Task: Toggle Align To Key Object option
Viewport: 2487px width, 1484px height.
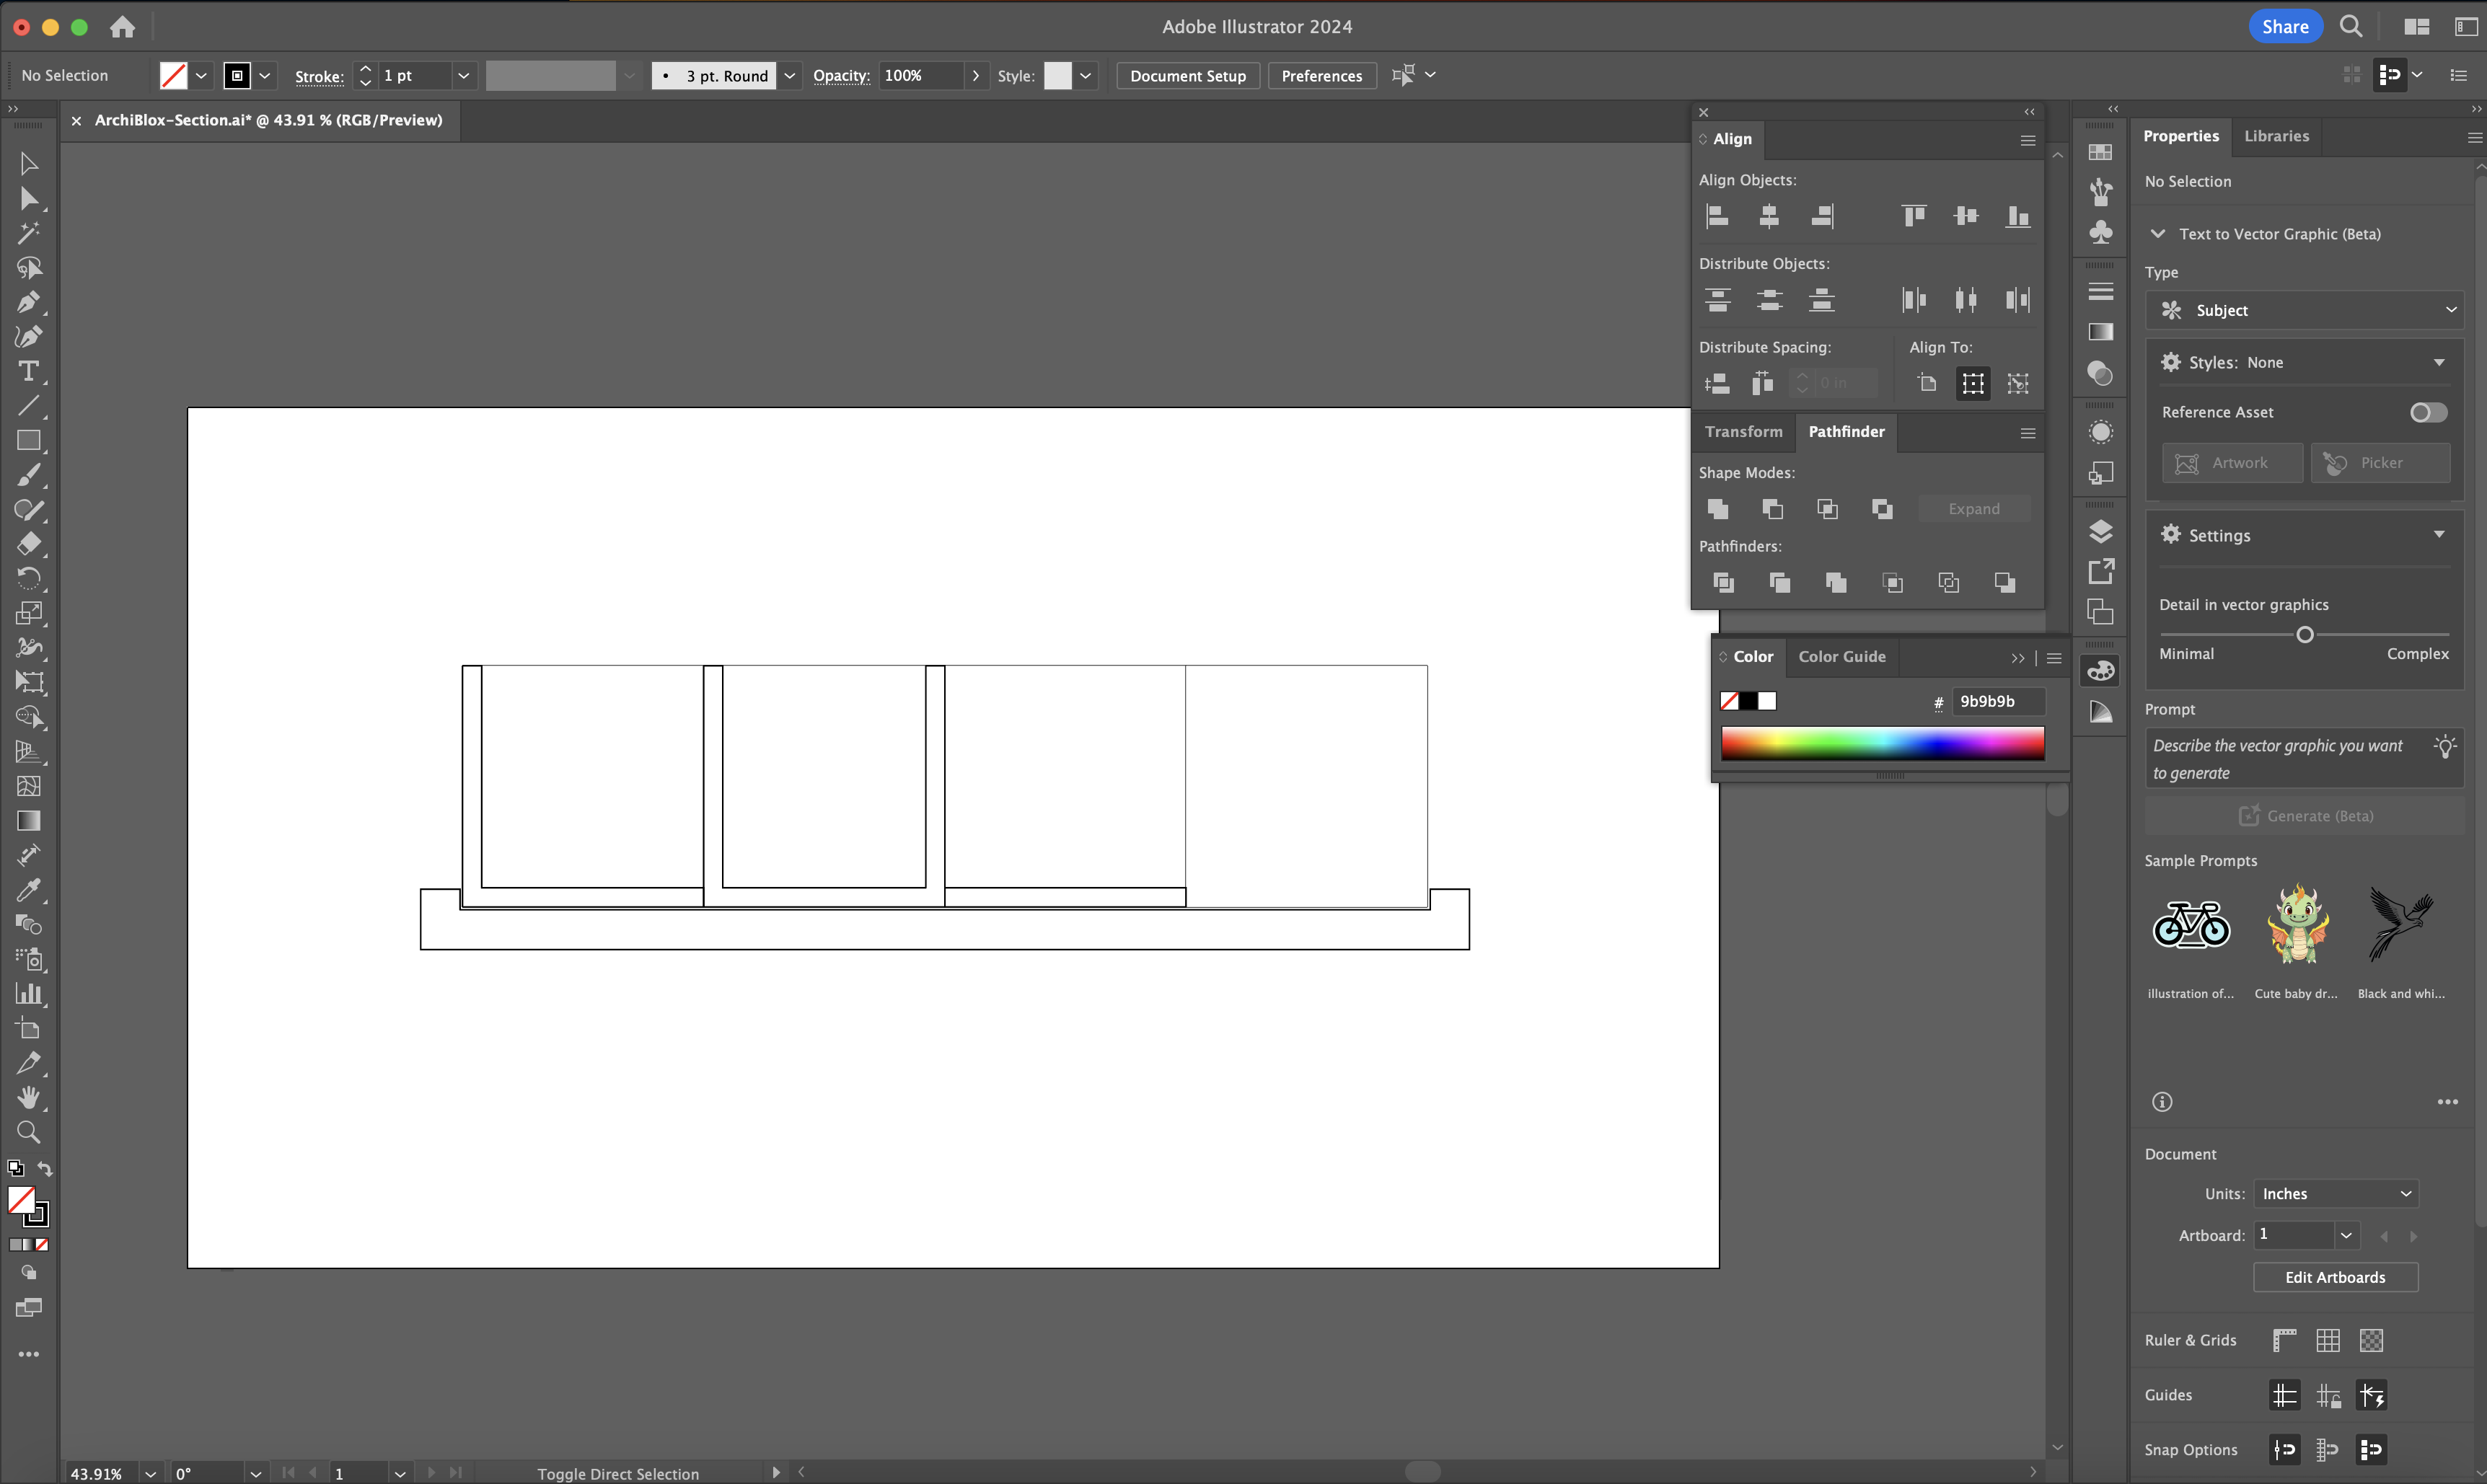Action: (2018, 383)
